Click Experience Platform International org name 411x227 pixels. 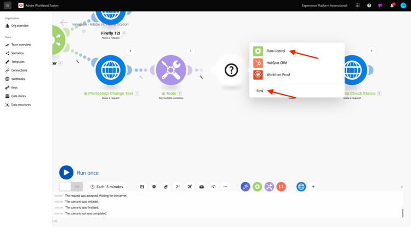pos(324,5)
